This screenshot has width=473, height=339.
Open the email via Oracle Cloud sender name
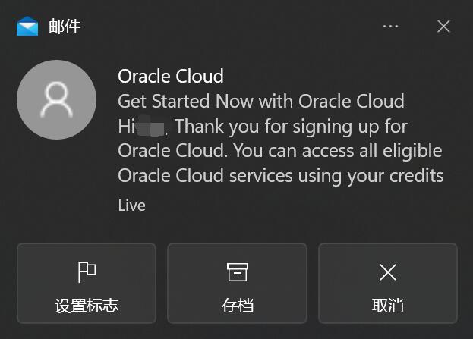[x=171, y=76]
